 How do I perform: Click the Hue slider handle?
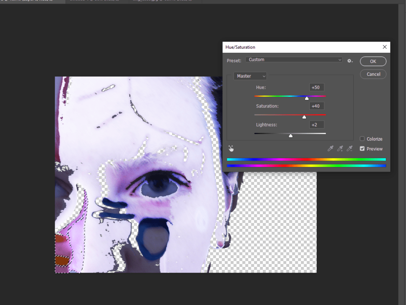(x=306, y=98)
